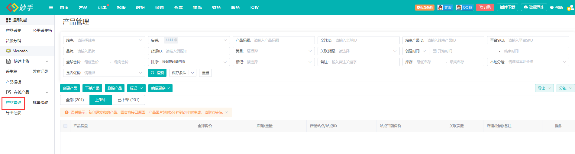The image size is (575, 154).
Task: Open the video tutorial (视频教程) badge
Action: (425, 8)
